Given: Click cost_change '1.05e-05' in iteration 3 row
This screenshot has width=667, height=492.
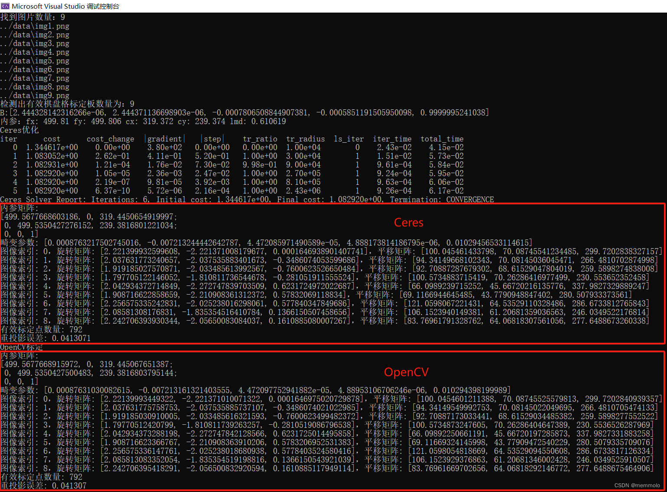Looking at the screenshot, I should (113, 173).
